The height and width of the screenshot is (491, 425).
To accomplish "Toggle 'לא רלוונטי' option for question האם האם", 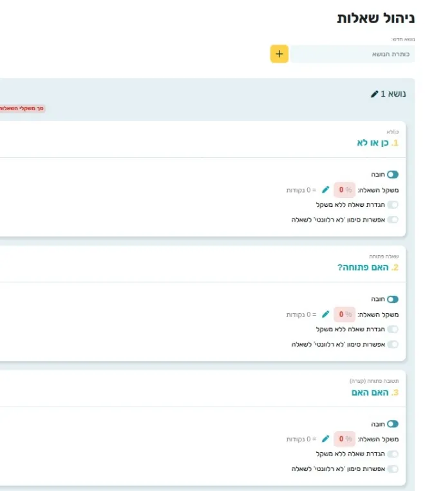I will click(392, 469).
